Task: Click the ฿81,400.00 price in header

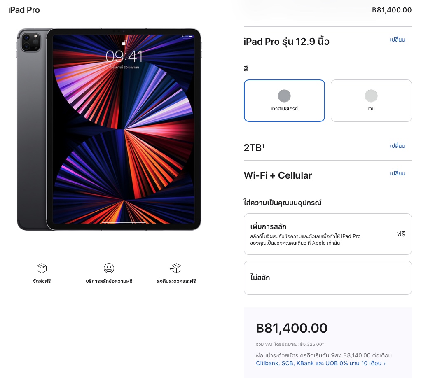Action: 391,10
